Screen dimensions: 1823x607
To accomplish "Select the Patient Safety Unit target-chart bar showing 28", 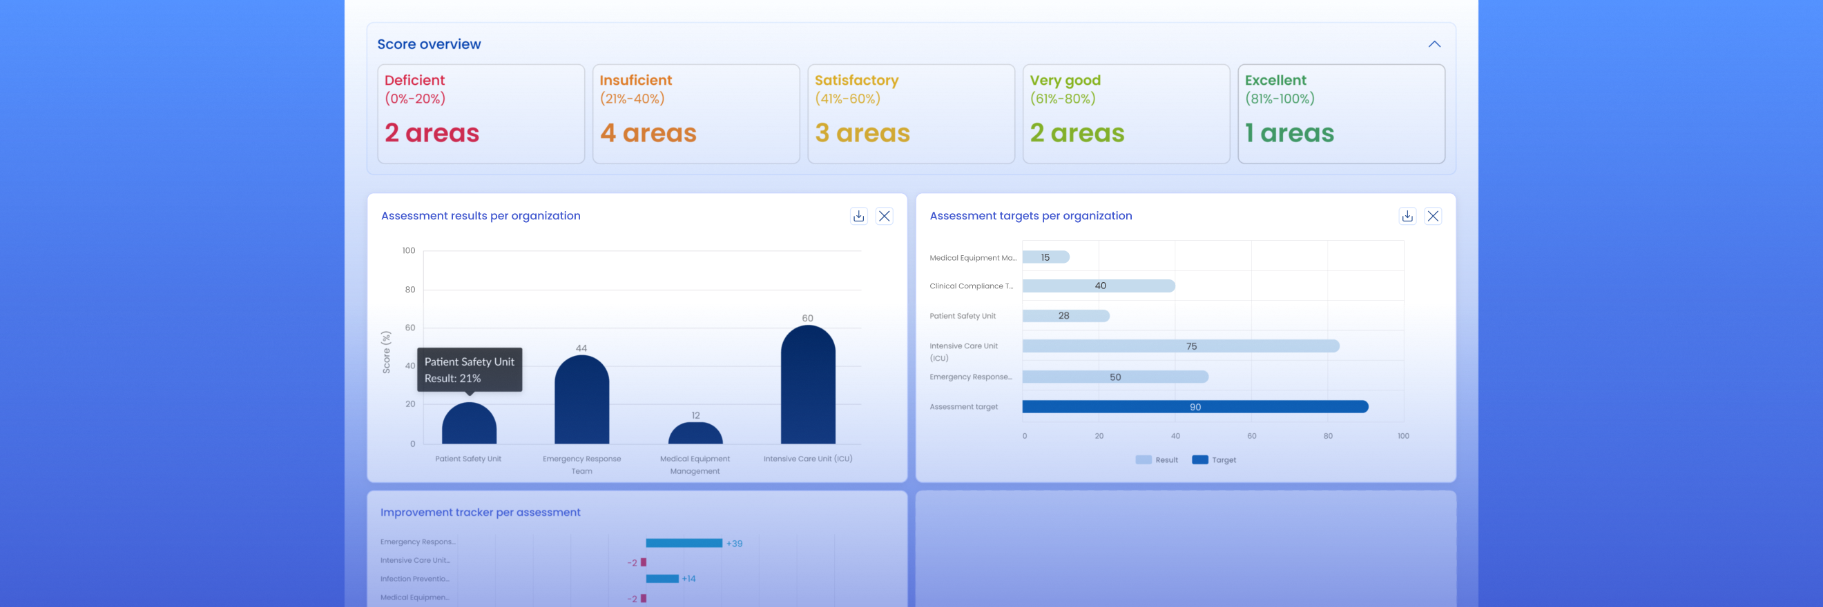I will [1065, 315].
